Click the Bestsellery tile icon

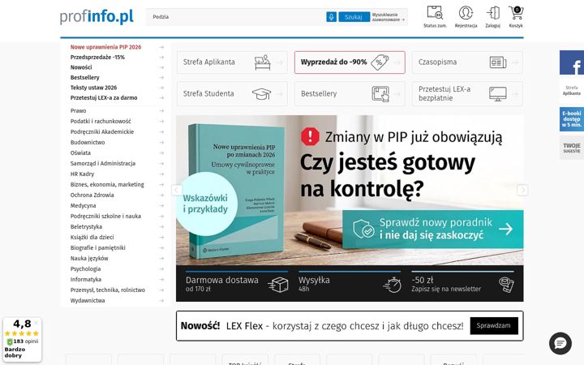click(x=380, y=94)
